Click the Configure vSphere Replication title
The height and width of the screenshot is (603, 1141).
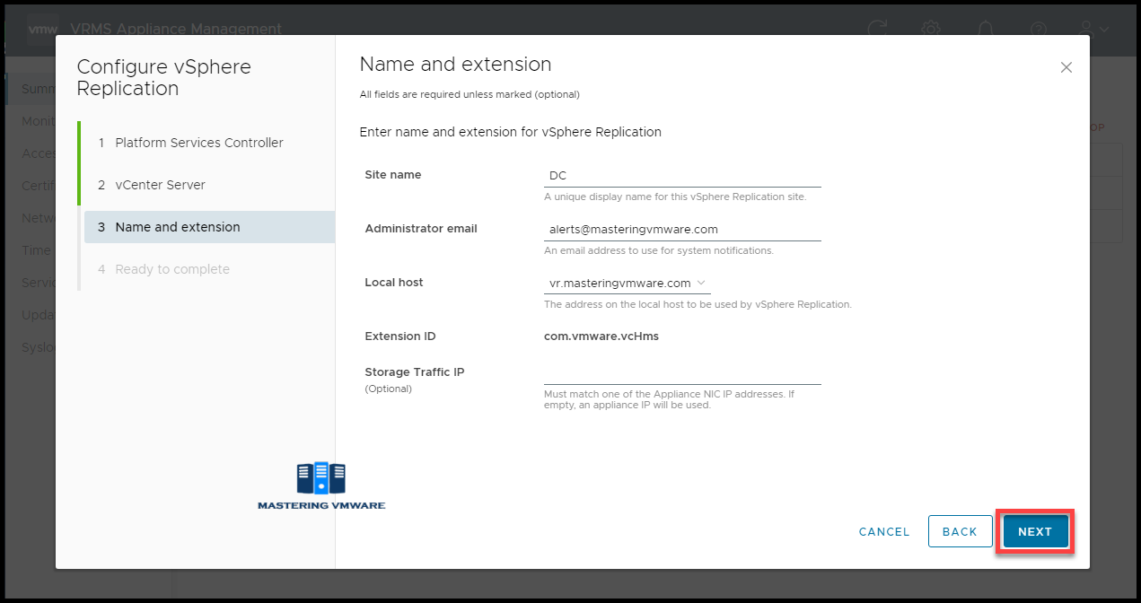[x=164, y=77]
